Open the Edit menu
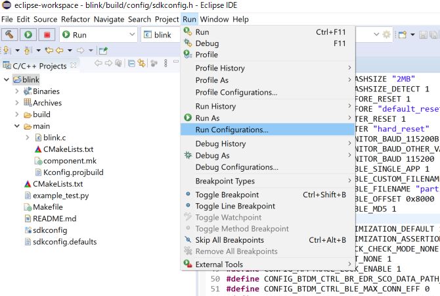This screenshot has width=440, height=296. point(23,19)
